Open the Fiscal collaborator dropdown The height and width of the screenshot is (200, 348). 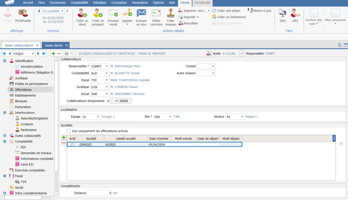click(107, 80)
